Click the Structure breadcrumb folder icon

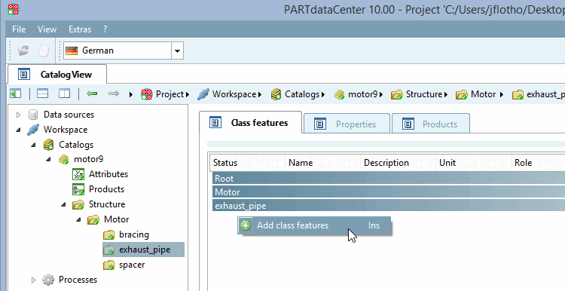(x=397, y=95)
